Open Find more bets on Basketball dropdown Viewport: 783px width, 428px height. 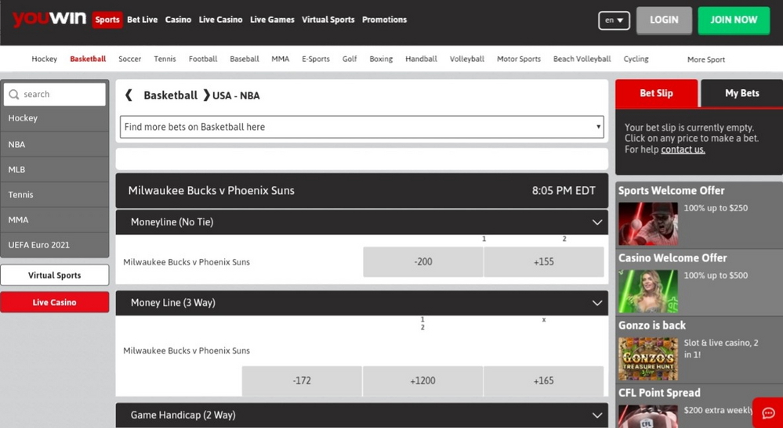click(x=361, y=127)
